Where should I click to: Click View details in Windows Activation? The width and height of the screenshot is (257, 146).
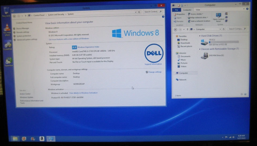pyautogui.click(x=83, y=93)
